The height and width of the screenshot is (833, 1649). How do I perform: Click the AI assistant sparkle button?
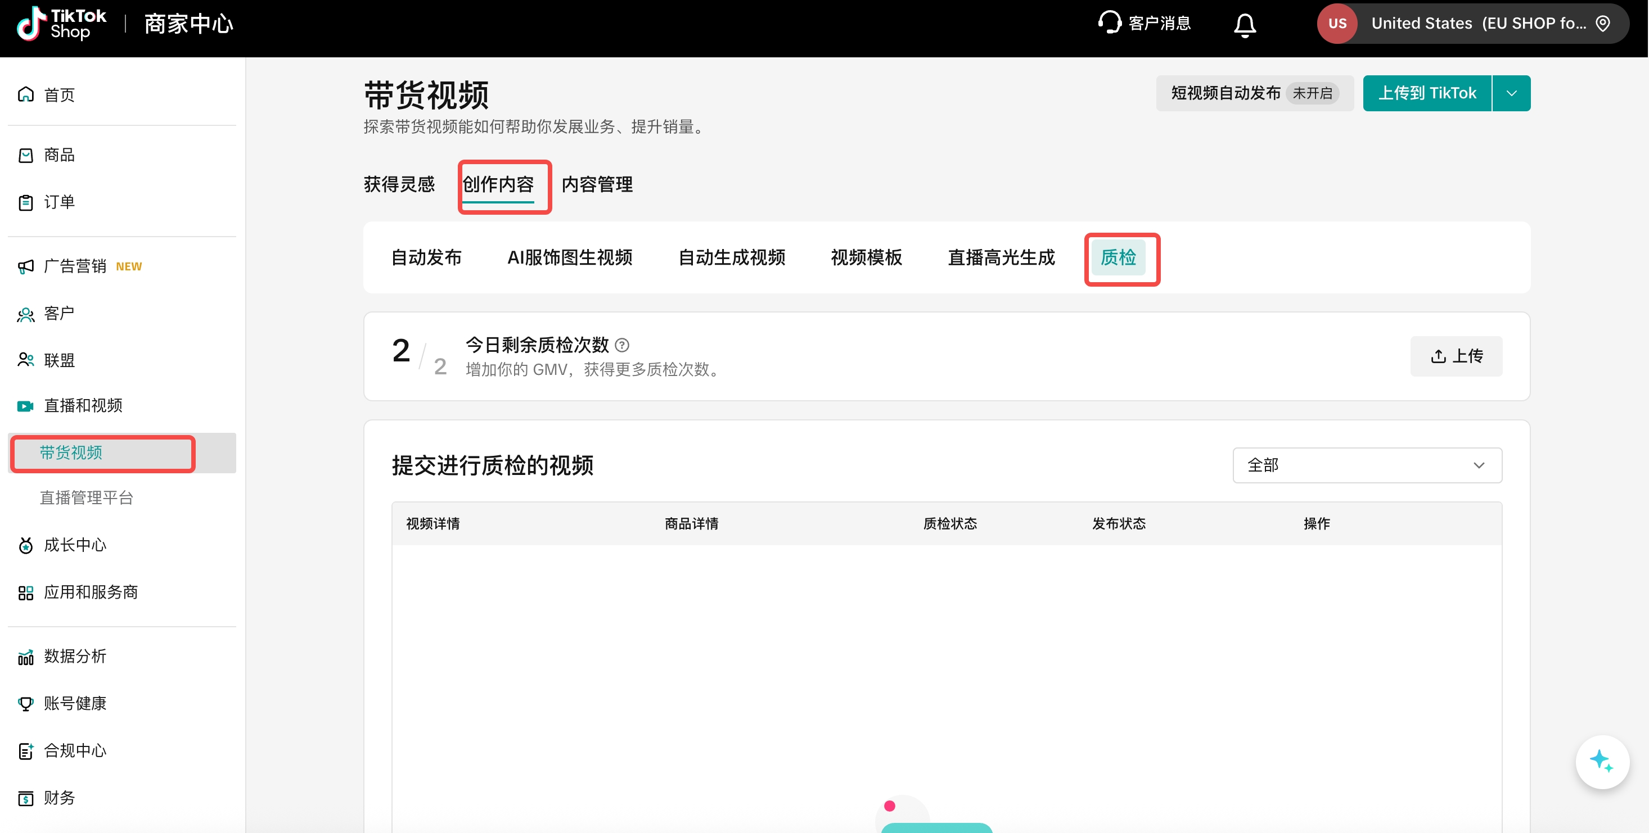[x=1601, y=762]
